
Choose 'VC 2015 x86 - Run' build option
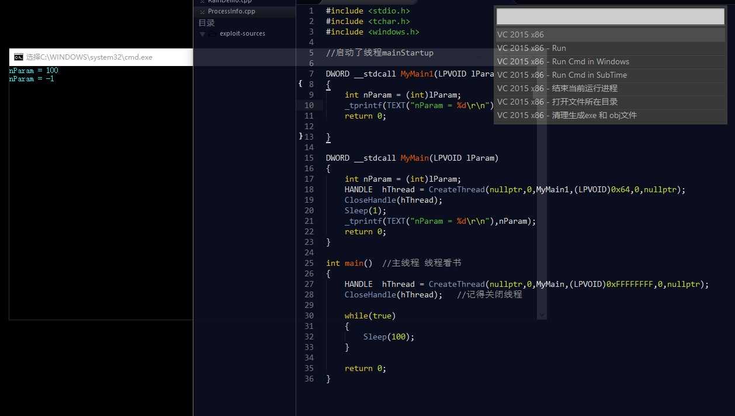[x=611, y=48]
